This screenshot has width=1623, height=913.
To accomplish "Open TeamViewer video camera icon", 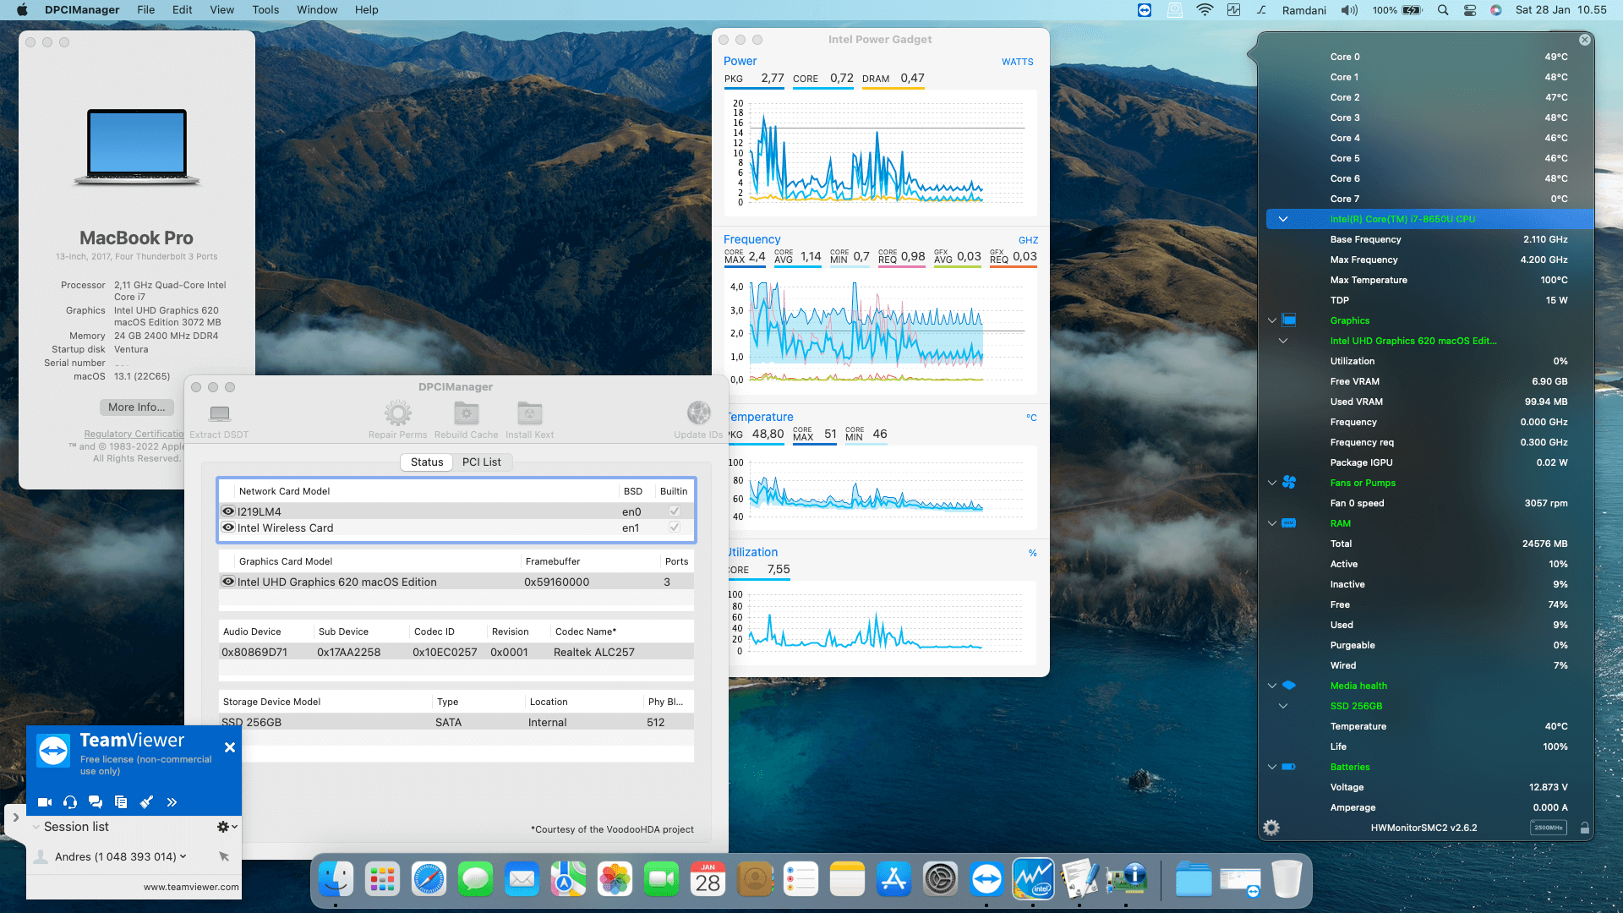I will point(45,802).
